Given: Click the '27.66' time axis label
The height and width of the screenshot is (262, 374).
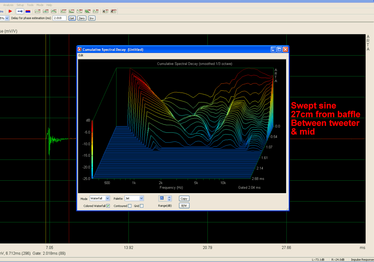Looking at the screenshot, I should (x=286, y=248).
